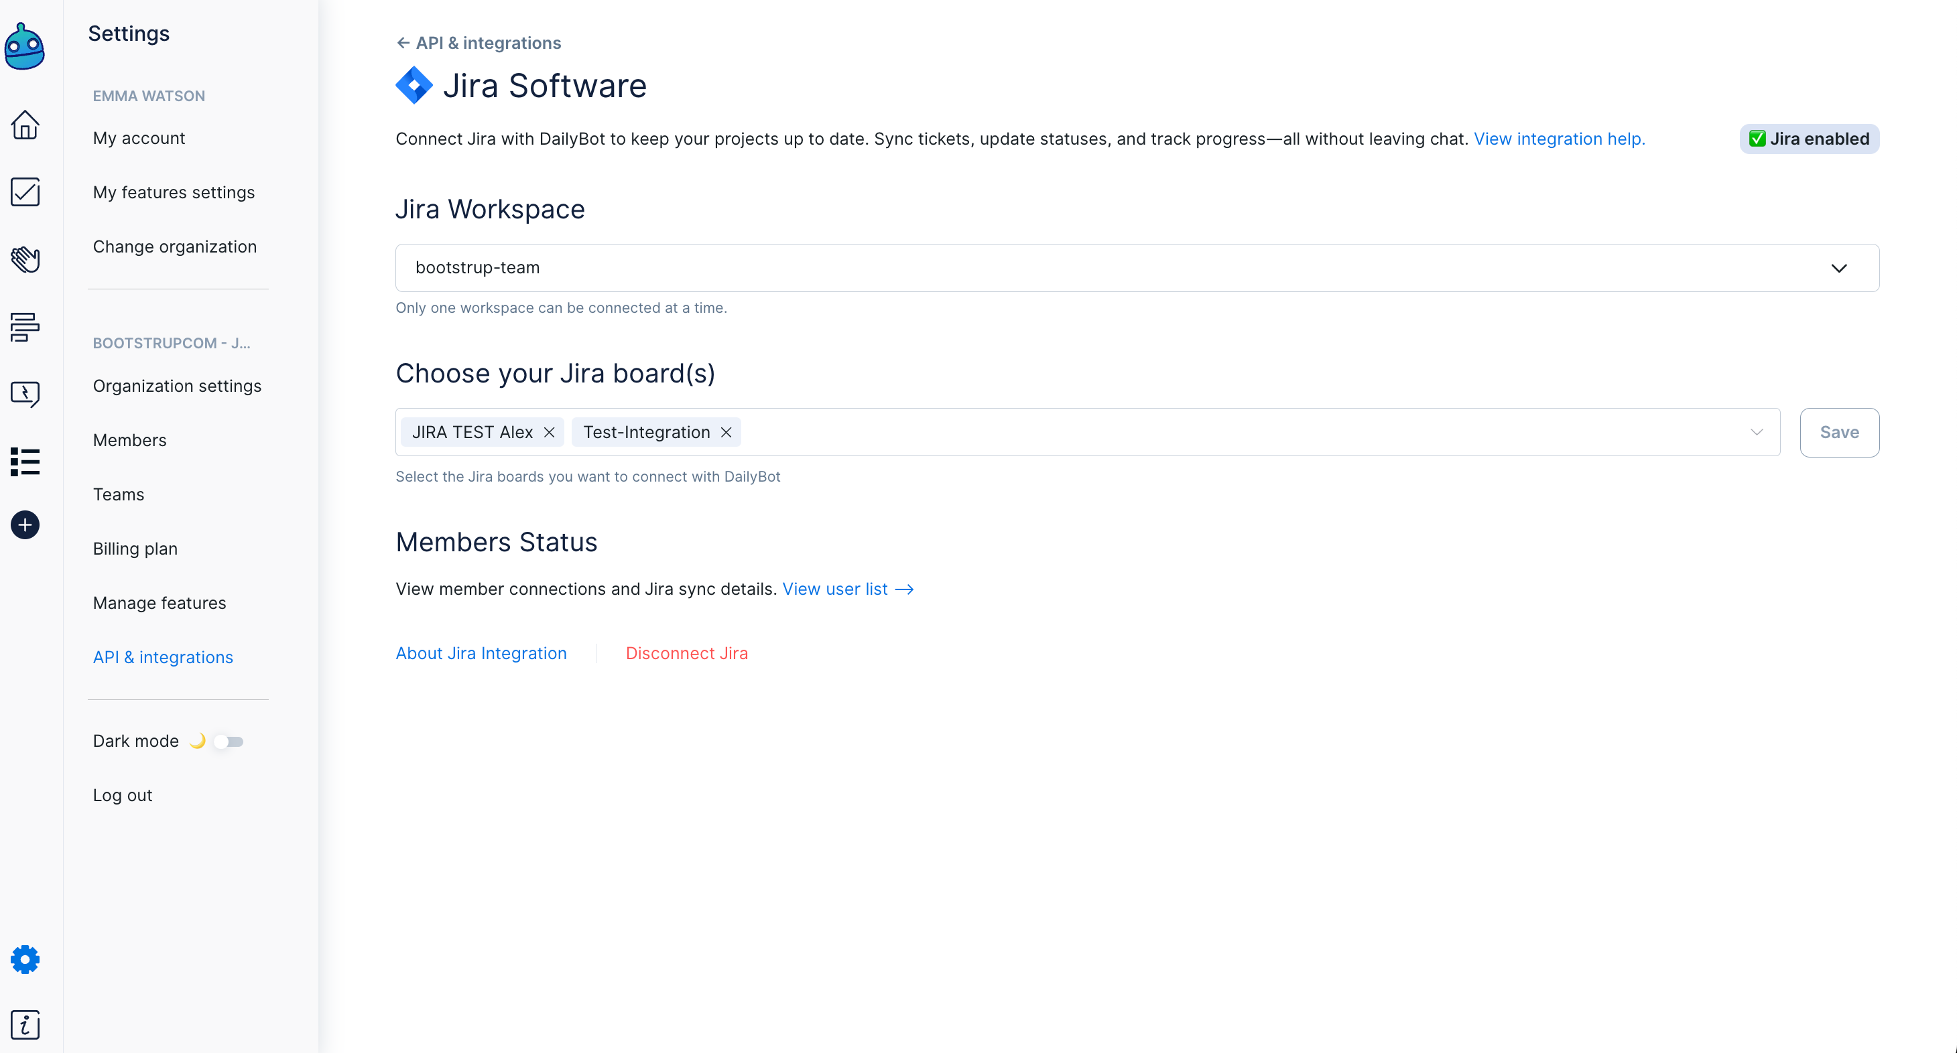This screenshot has width=1957, height=1053.
Task: Remove the Test-Integration board tag
Action: [727, 432]
